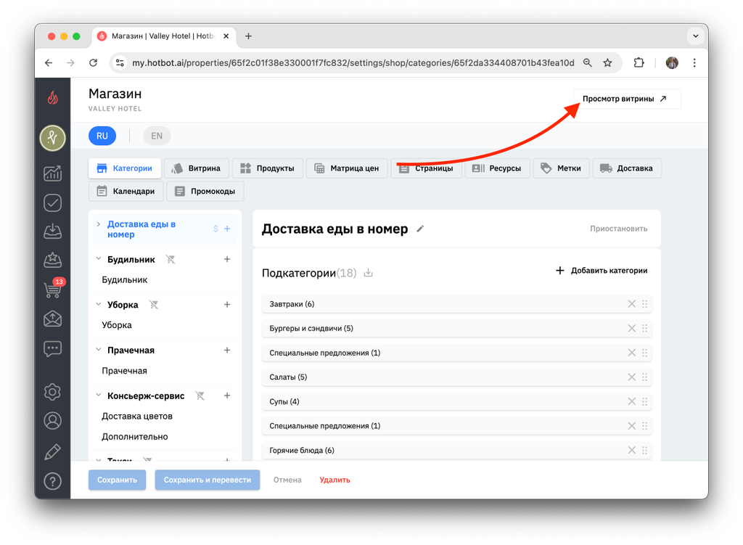Click the download icon next to Подкатегории
The image size is (743, 545).
pyautogui.click(x=368, y=273)
